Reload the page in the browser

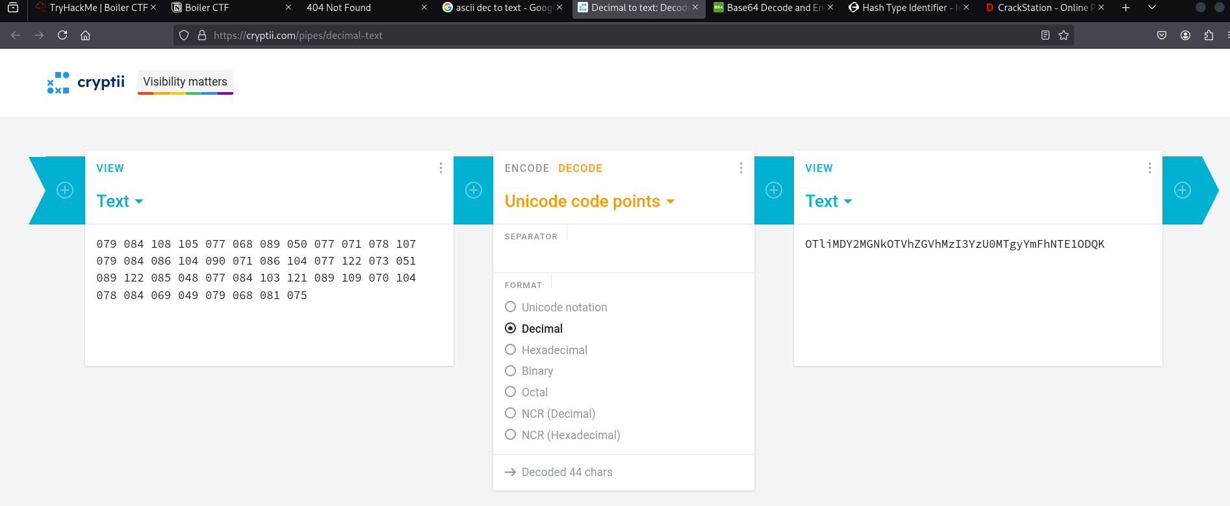(x=62, y=36)
